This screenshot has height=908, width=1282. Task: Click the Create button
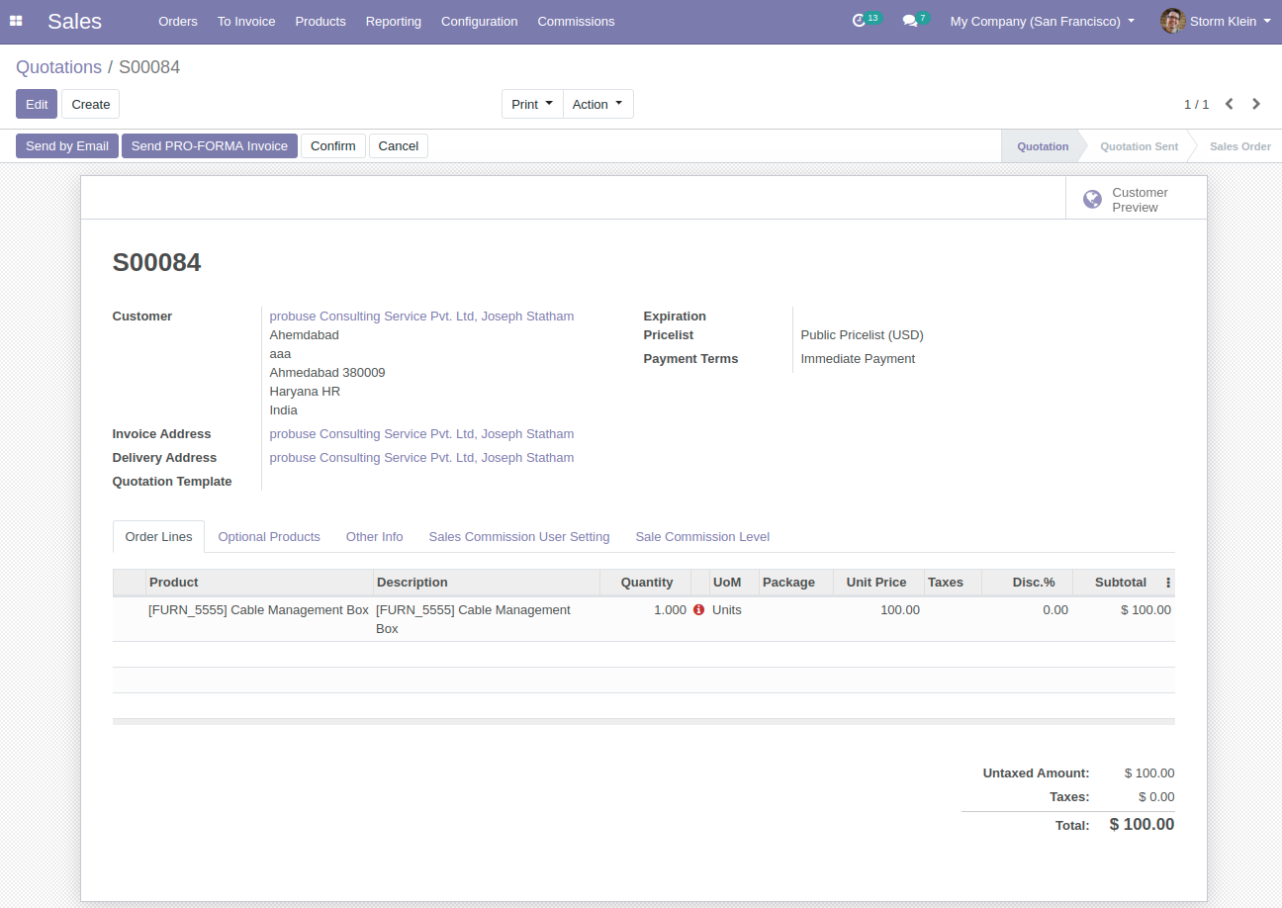90,104
